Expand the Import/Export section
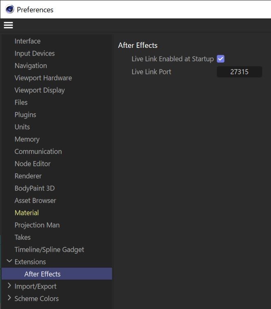The image size is (271, 309). (x=9, y=286)
